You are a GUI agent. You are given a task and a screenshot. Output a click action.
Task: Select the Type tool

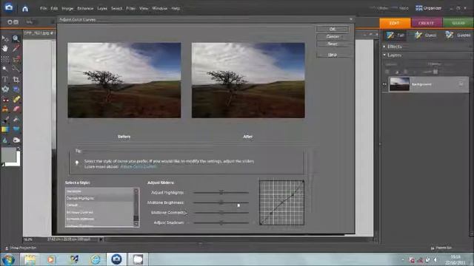[5, 79]
